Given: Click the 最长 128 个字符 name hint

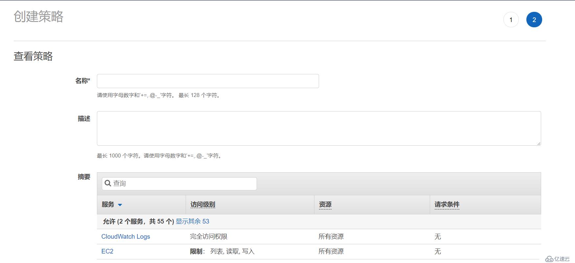Looking at the screenshot, I should tap(200, 95).
